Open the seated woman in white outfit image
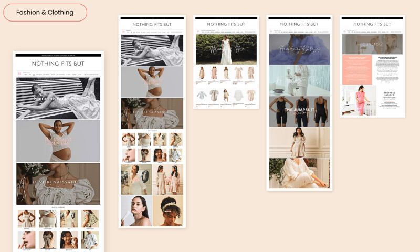Image resolution: width=420 pixels, height=252 pixels. coord(299,173)
